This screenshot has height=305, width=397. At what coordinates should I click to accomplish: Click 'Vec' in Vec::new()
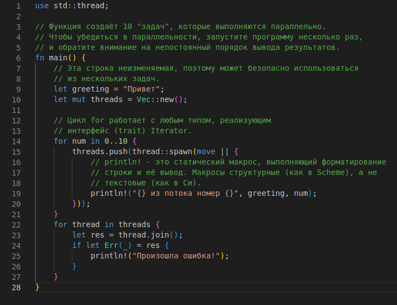[144, 99]
